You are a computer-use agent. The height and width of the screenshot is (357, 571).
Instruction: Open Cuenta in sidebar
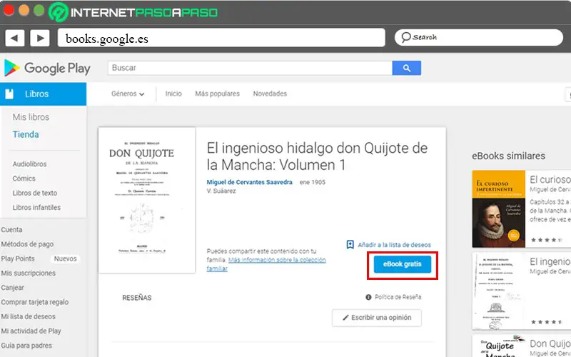tap(11, 230)
